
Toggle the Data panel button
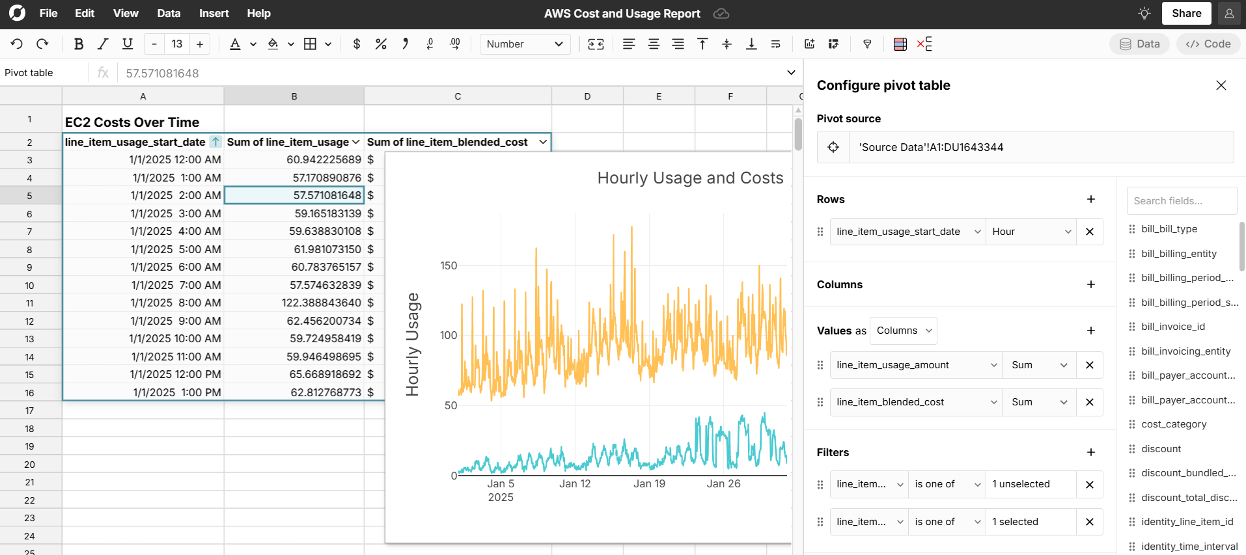click(x=1139, y=44)
